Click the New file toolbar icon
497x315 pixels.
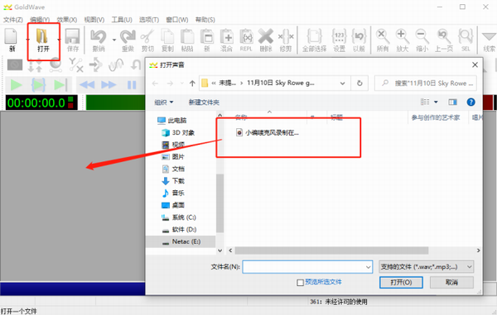click(x=11, y=36)
